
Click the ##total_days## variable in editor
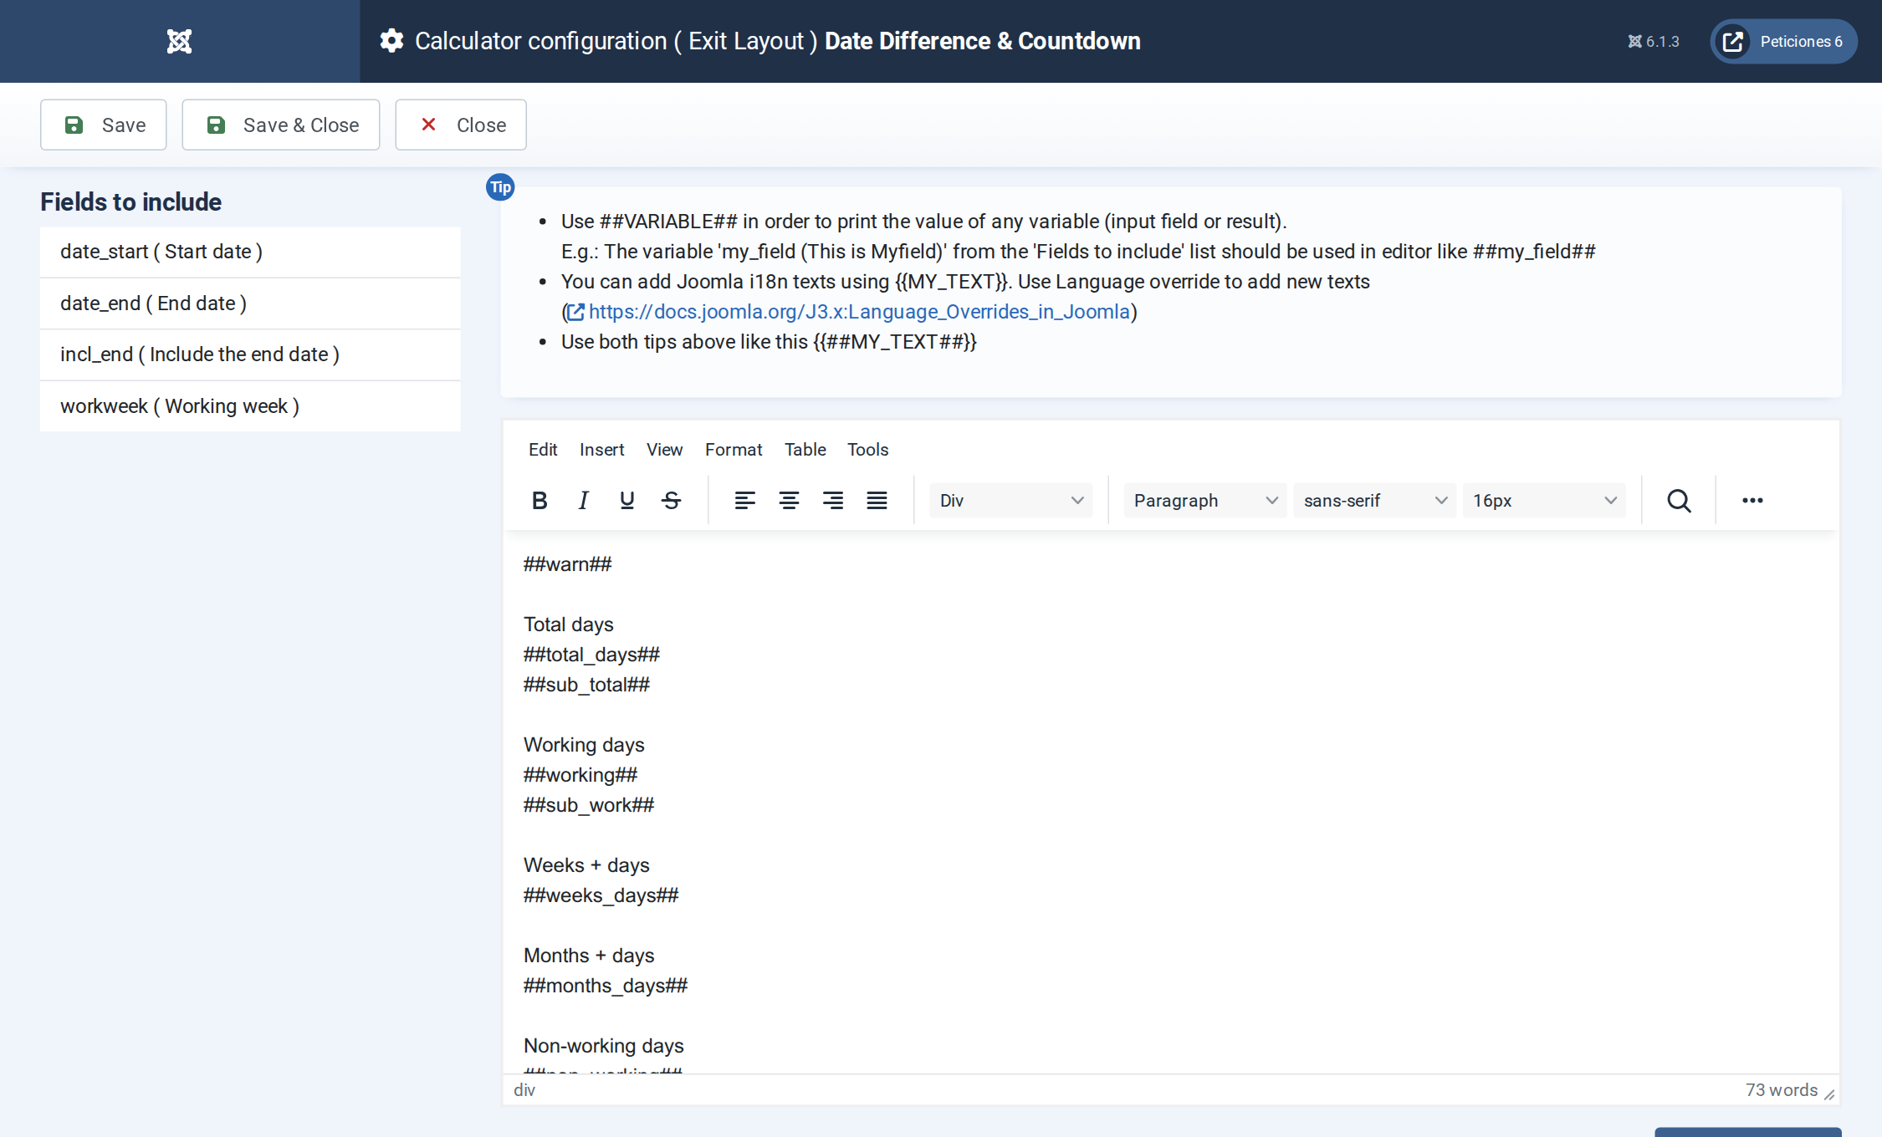[x=591, y=655]
